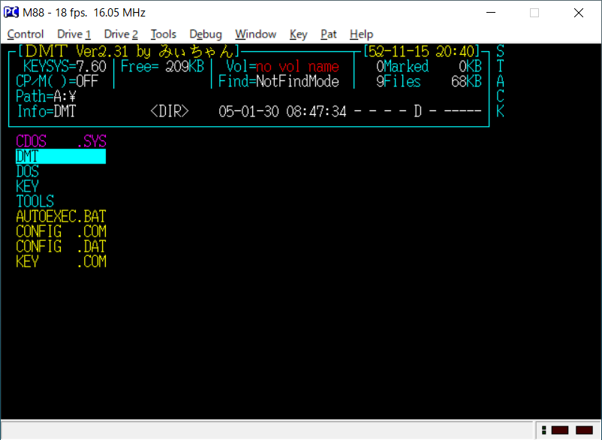
Task: Click the right floppy drive indicator on status bar
Action: tap(582, 430)
